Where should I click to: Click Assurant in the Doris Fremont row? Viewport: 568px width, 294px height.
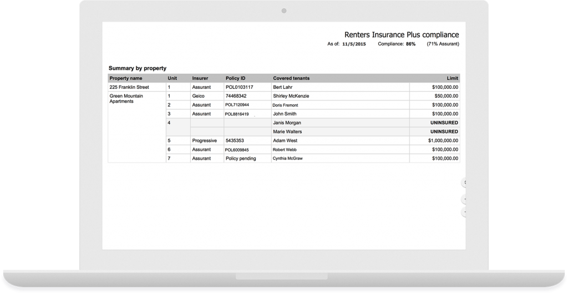tap(201, 105)
